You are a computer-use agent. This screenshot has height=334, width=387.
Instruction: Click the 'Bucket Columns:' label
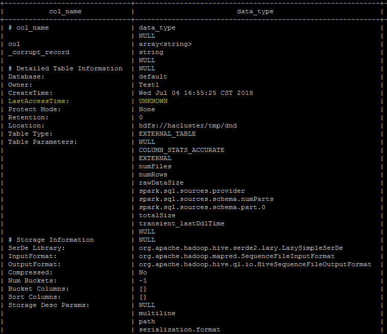click(38, 289)
